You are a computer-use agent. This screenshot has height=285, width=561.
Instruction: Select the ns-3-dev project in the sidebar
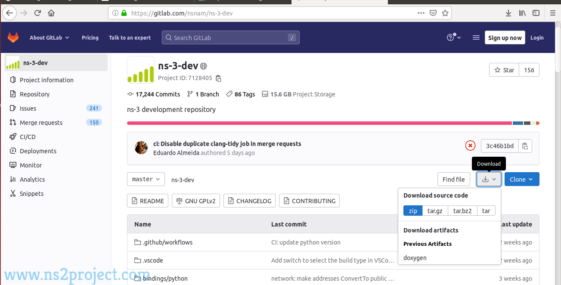click(56, 63)
